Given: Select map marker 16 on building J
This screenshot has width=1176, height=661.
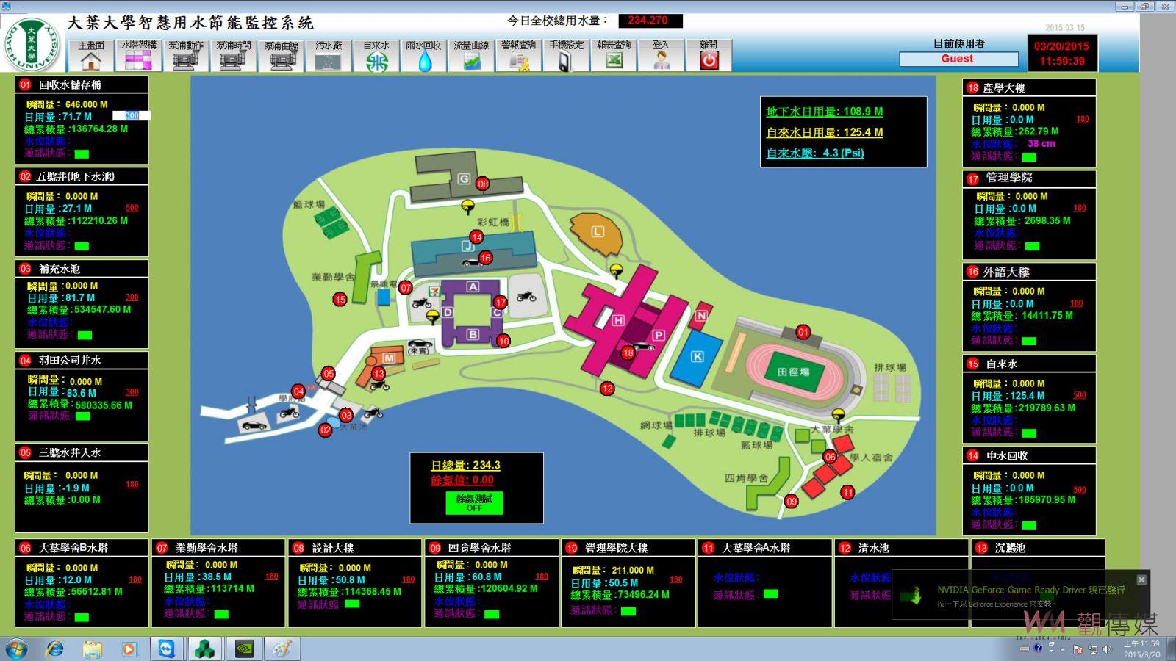Looking at the screenshot, I should (485, 258).
